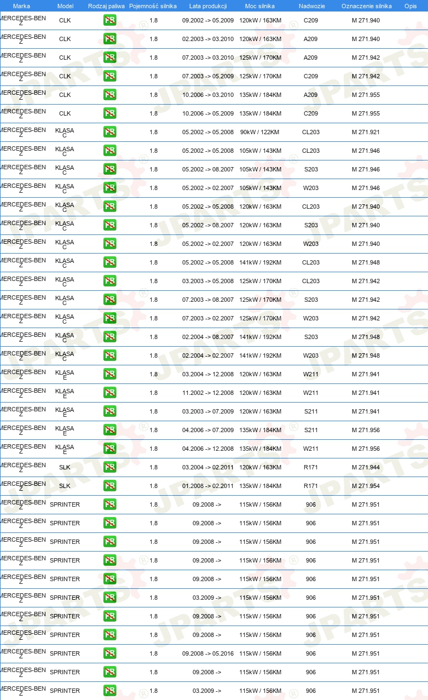Viewport: 428px width, 700px height.
Task: Click fuel icon in CL203 M 271.940 row
Action: pyautogui.click(x=109, y=207)
